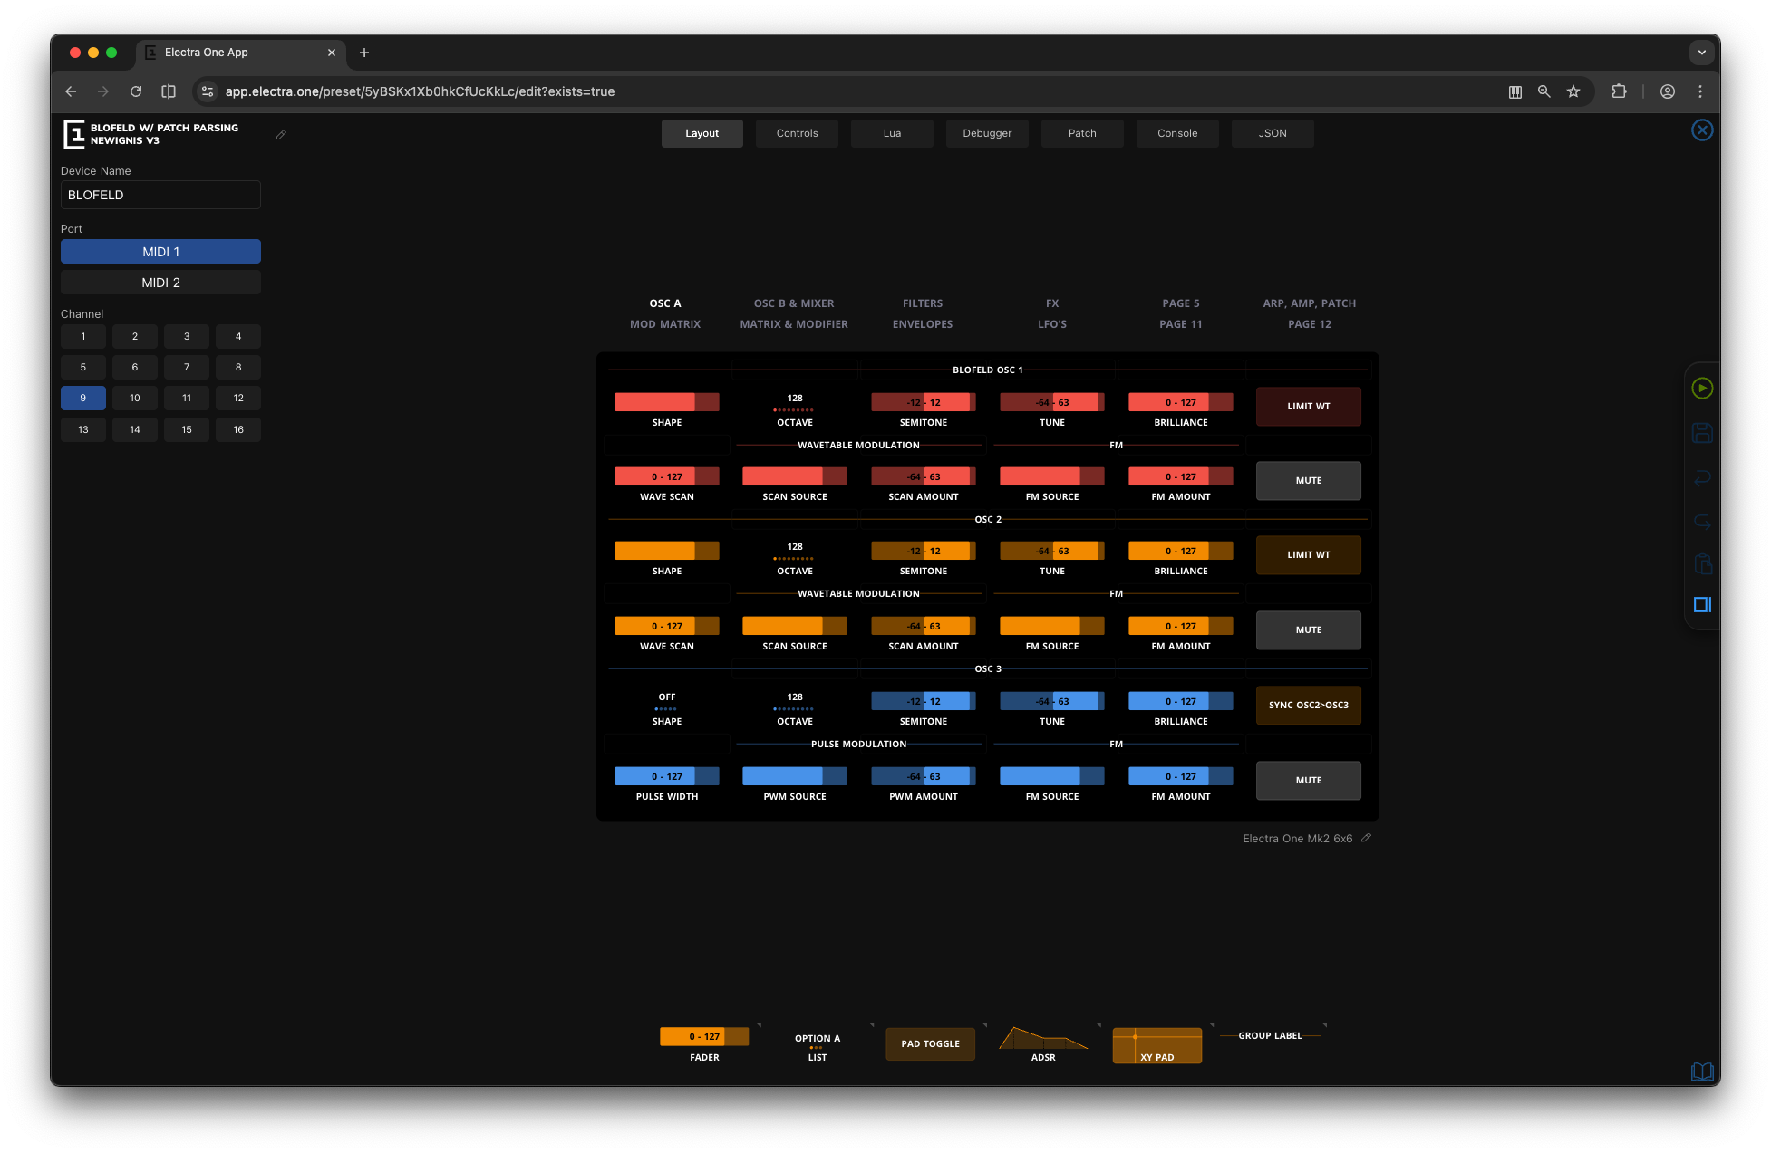Click the undo arrow icon in sidebar
The height and width of the screenshot is (1153, 1771).
(x=1702, y=477)
